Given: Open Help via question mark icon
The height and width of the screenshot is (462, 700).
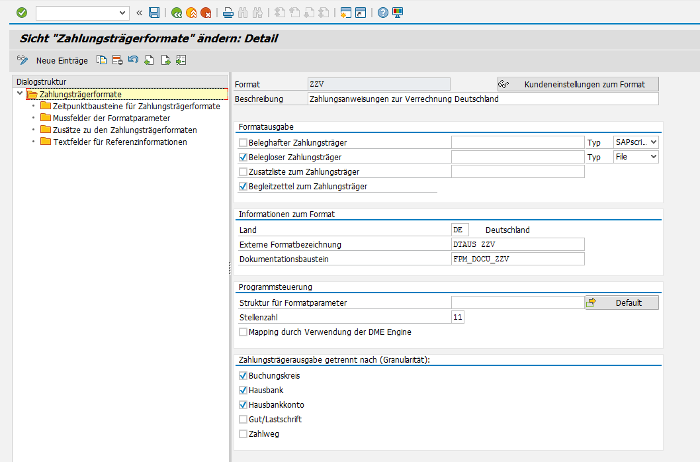Looking at the screenshot, I should pos(383,13).
